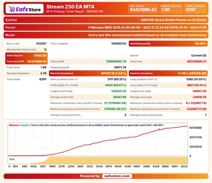
Task: Click the green Equity legend label
Action: click(25, 125)
